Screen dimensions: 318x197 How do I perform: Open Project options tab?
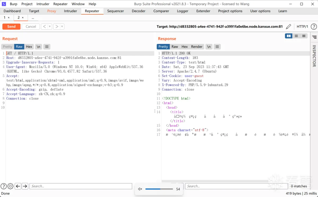pos(230,11)
